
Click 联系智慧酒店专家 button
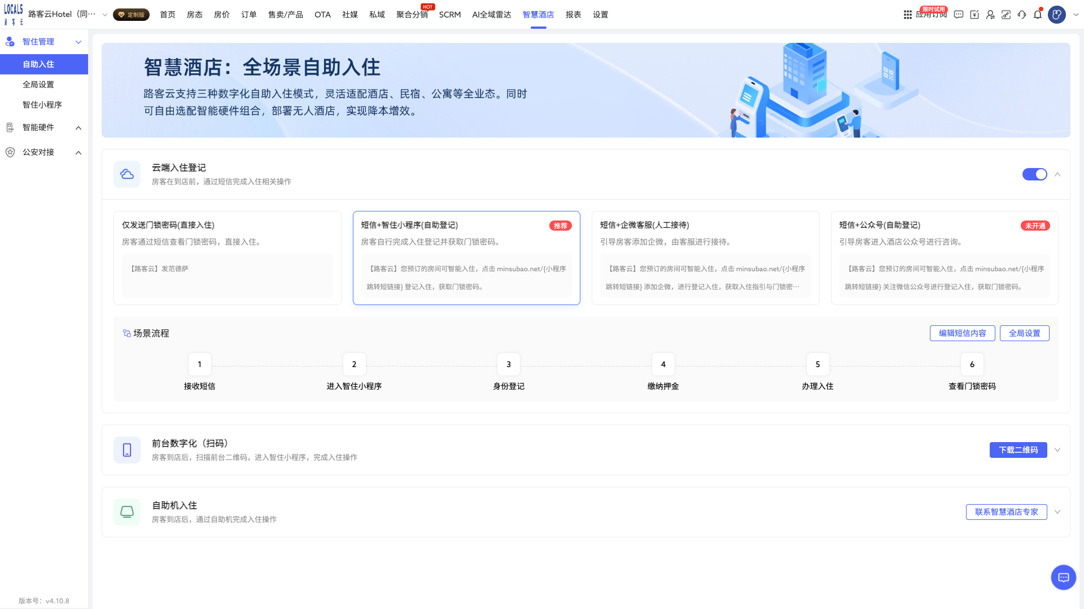coord(1007,512)
